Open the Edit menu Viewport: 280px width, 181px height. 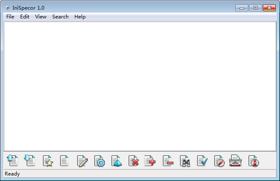25,17
